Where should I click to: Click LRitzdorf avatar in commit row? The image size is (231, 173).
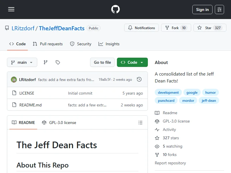click(14, 80)
